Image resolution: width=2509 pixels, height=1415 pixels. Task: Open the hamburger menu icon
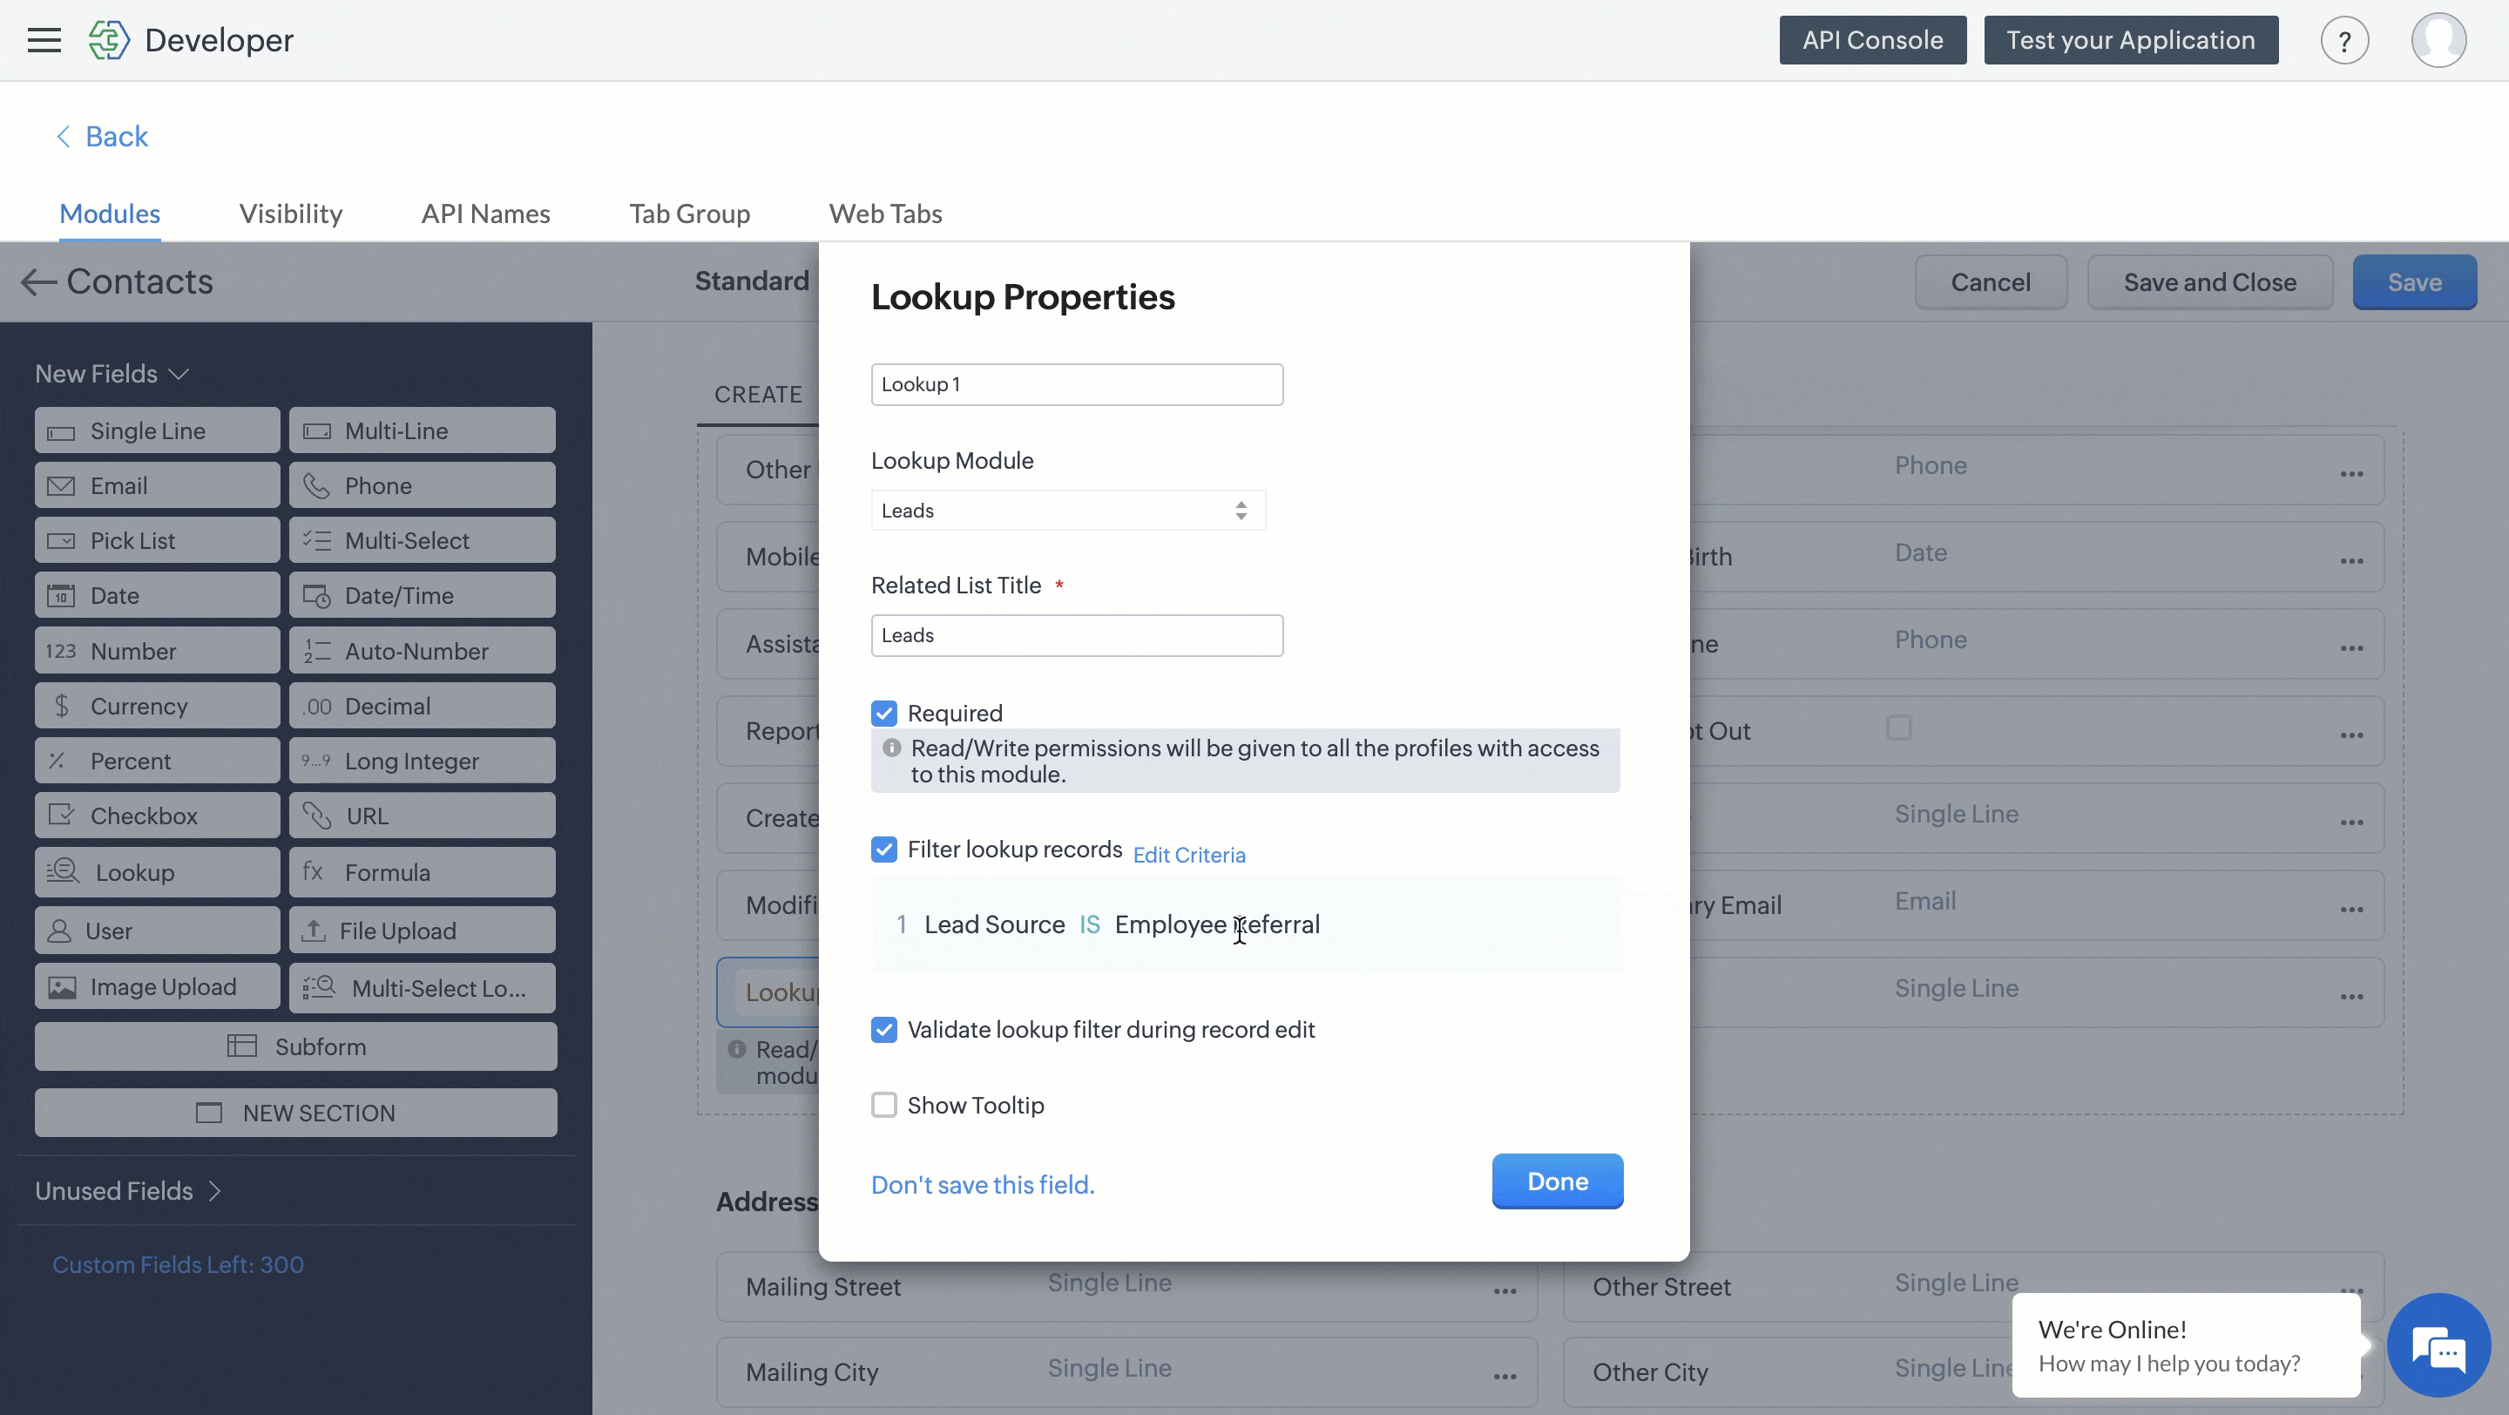(44, 40)
